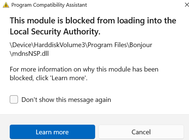Click "Program Files" in the module path
Viewport: 189px width, 140px height.
click(107, 45)
